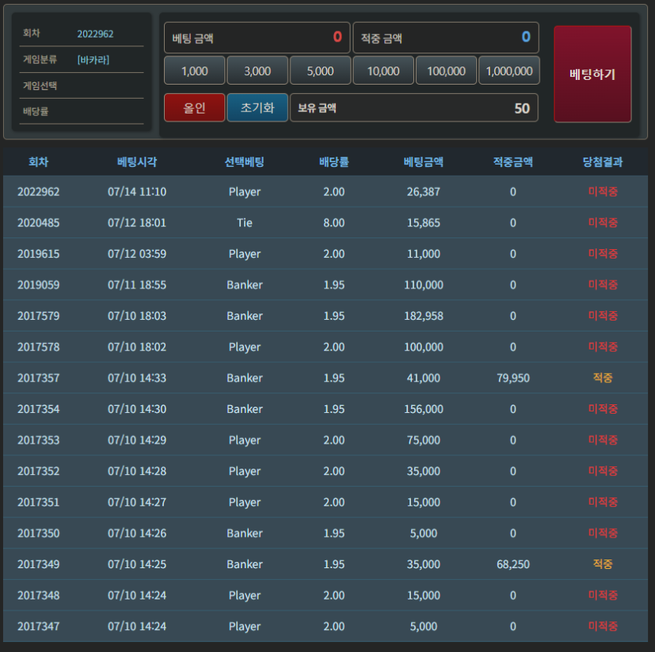Sort by the 배당률 column header

click(x=333, y=162)
